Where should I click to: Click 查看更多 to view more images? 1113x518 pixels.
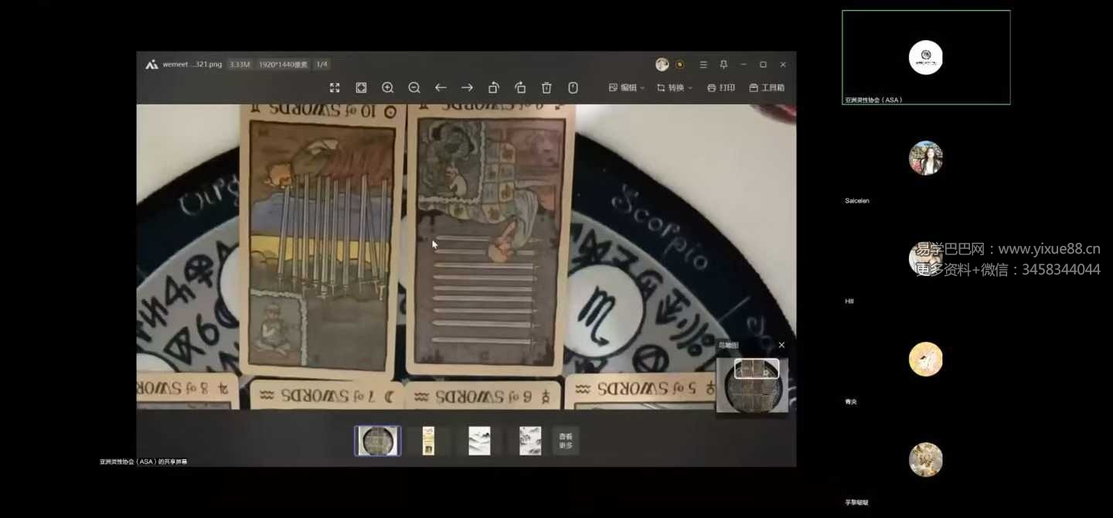tap(566, 441)
